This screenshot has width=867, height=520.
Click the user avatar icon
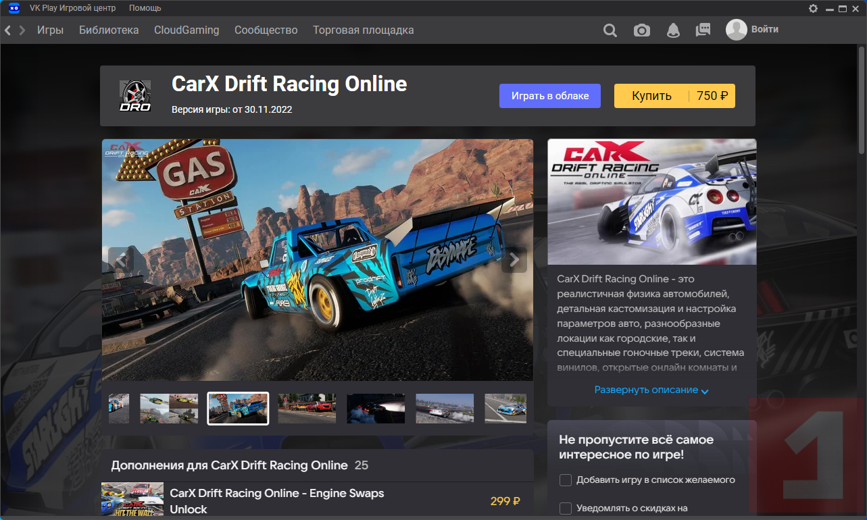click(x=737, y=30)
